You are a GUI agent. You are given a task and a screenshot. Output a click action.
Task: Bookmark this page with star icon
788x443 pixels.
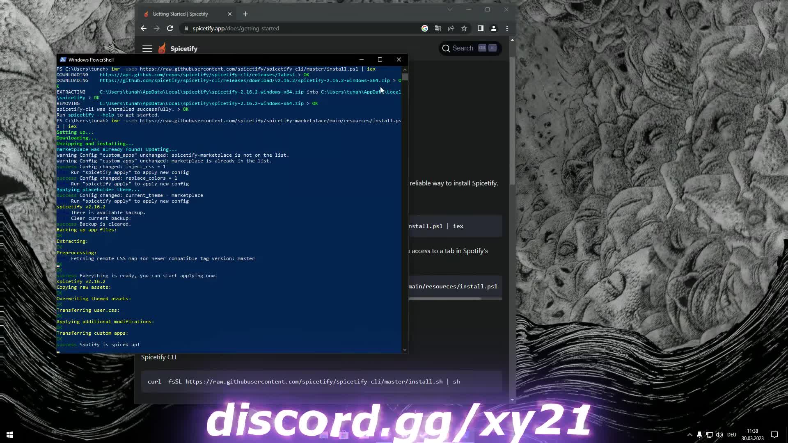point(464,28)
